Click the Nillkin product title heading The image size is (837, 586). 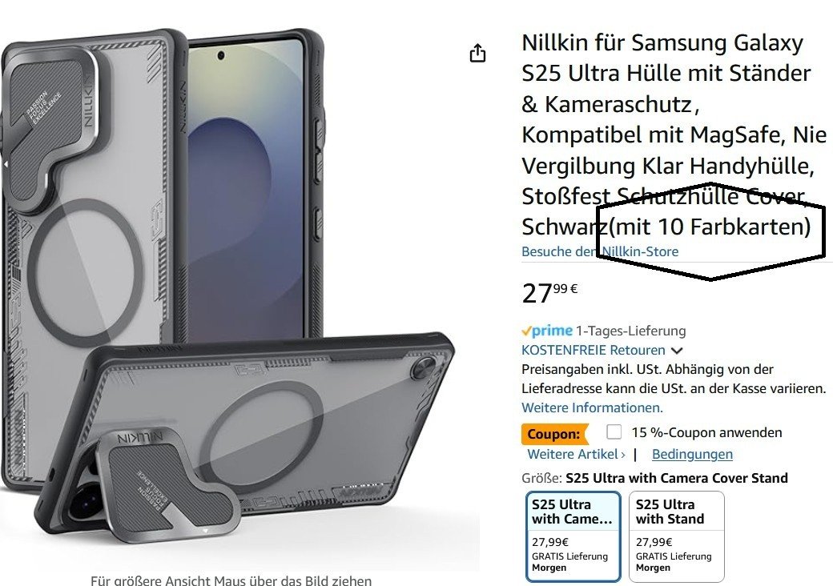click(x=674, y=134)
